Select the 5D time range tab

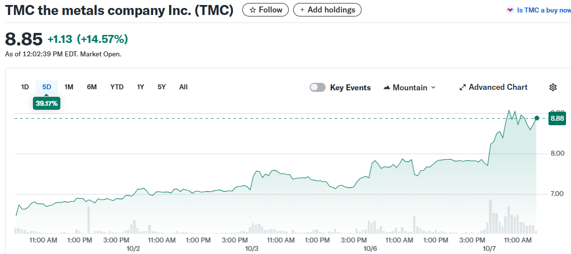click(x=47, y=87)
